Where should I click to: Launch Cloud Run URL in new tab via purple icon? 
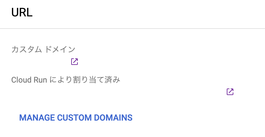(x=230, y=92)
